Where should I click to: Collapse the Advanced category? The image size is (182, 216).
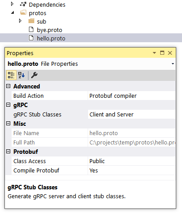point(8,86)
